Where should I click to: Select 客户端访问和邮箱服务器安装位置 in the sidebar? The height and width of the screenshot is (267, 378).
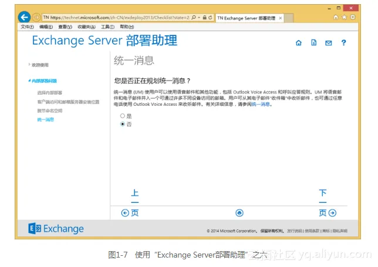(x=68, y=102)
